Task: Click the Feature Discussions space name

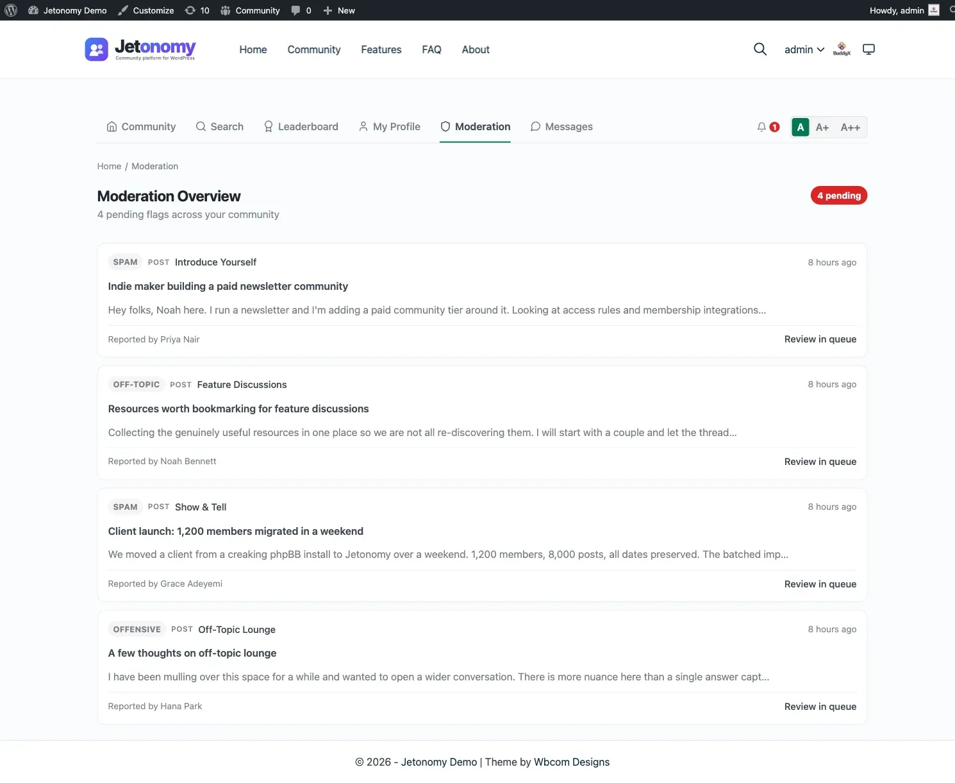Action: pyautogui.click(x=242, y=385)
